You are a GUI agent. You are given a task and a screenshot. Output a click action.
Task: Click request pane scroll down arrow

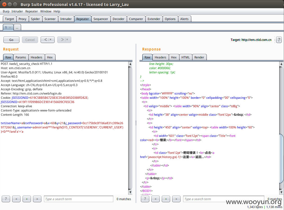[x=130, y=192]
